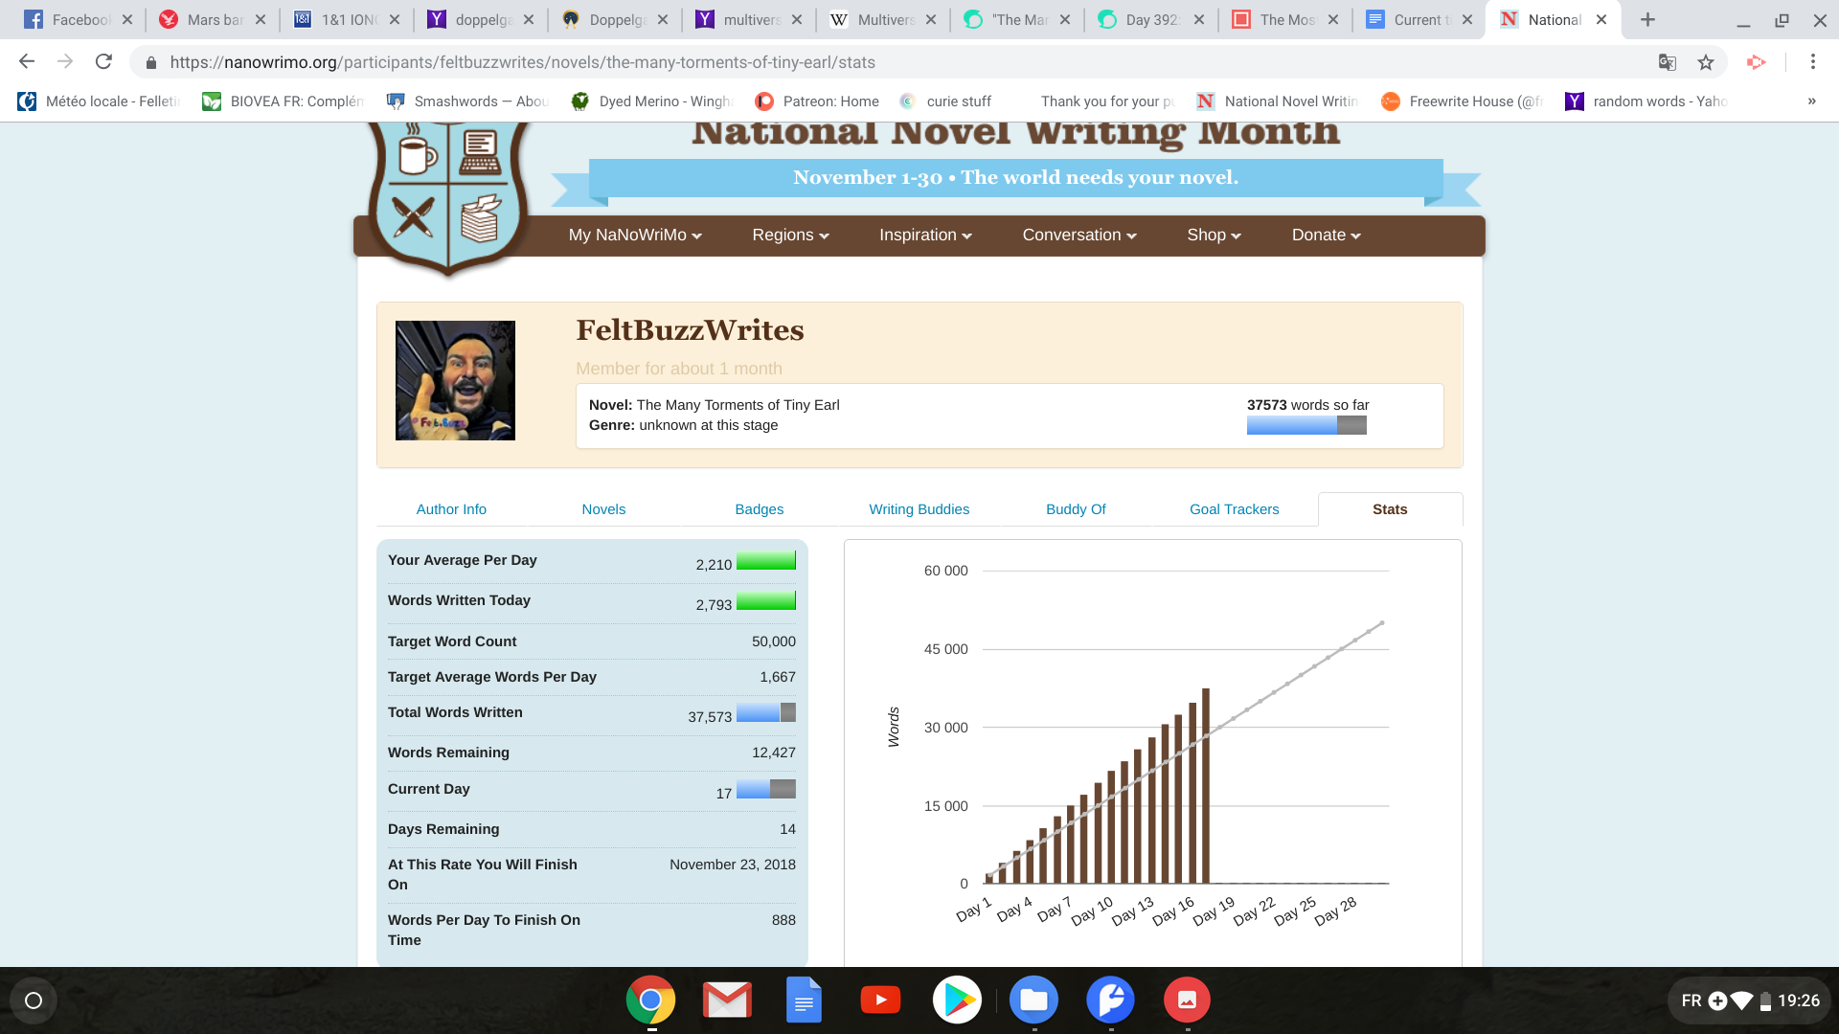The image size is (1839, 1034).
Task: Click the launcher circle button
Action: (x=34, y=1000)
